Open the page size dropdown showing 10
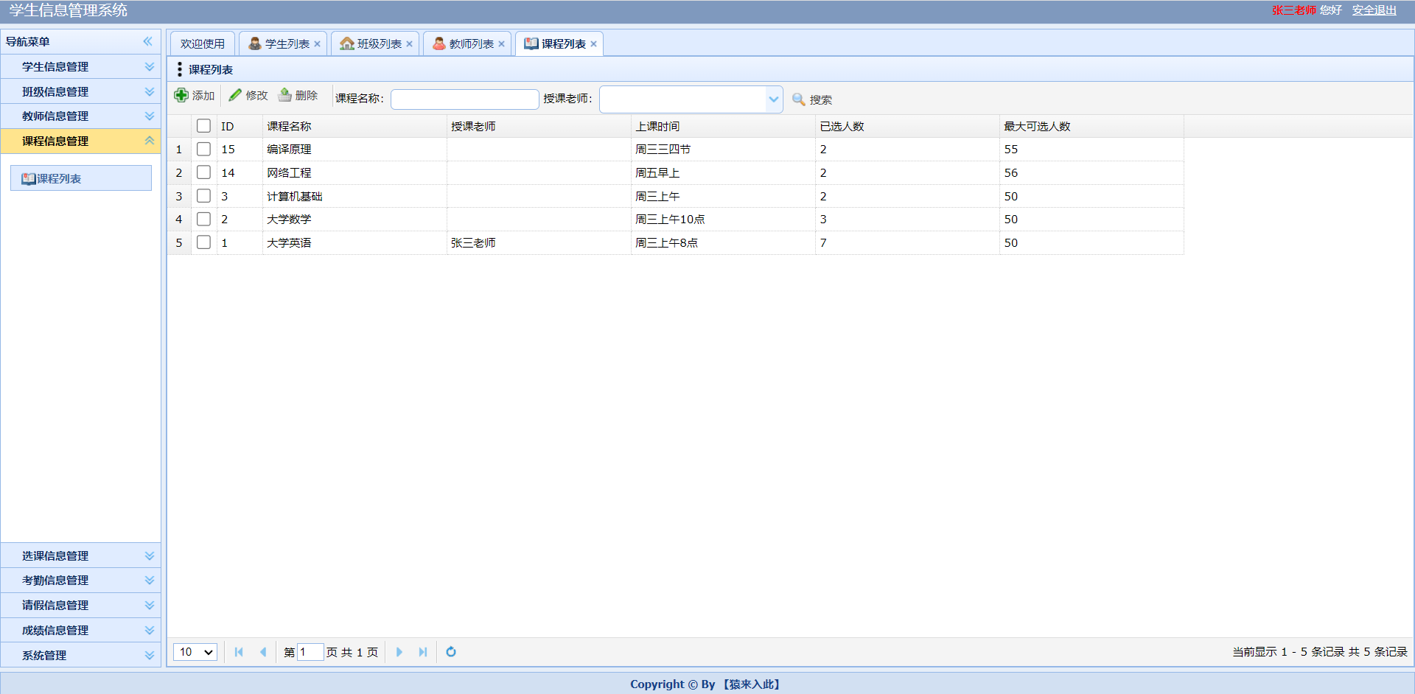This screenshot has width=1415, height=694. [195, 652]
